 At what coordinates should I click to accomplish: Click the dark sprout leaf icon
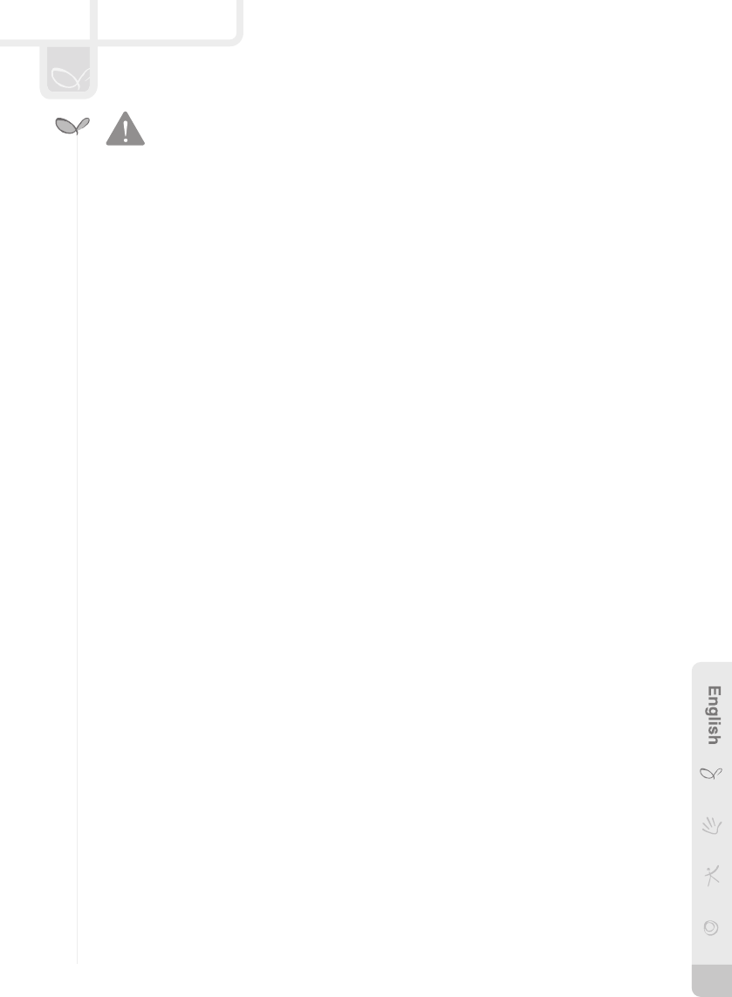72,126
